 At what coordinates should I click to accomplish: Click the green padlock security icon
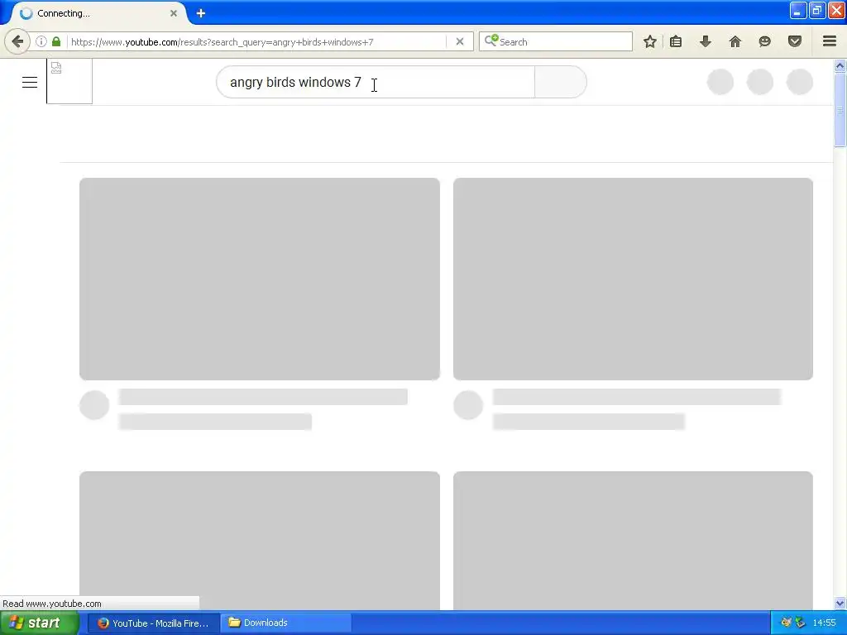(x=56, y=41)
